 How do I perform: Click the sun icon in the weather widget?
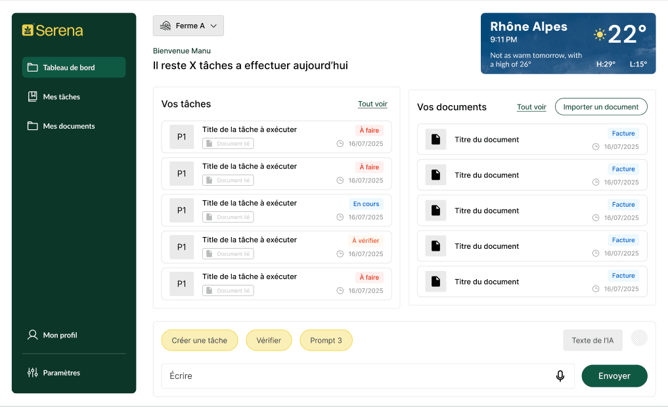[600, 34]
